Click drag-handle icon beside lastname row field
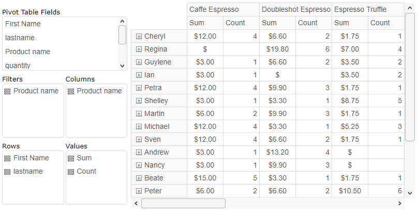 click(7, 172)
